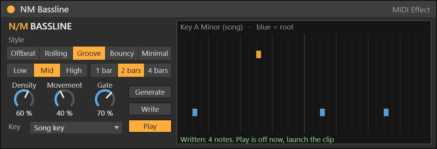Click the blue = root legend
Image resolution: width=437 pixels, height=149 pixels.
275,27
